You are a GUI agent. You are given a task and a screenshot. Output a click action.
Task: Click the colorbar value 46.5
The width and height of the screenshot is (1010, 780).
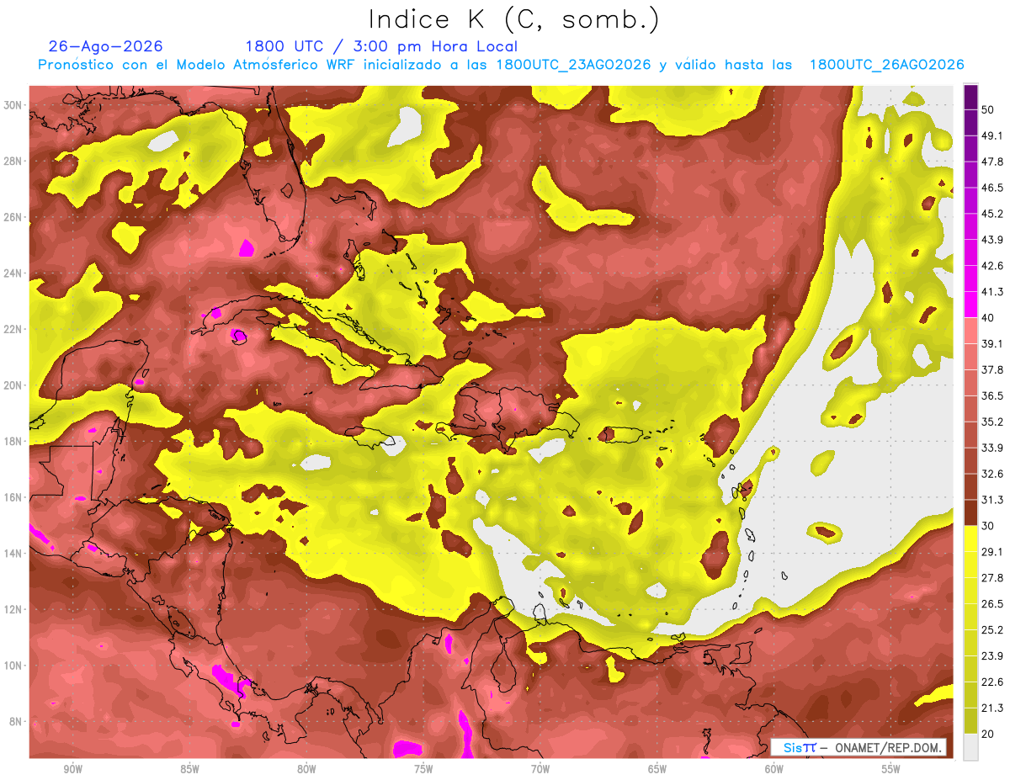(993, 188)
